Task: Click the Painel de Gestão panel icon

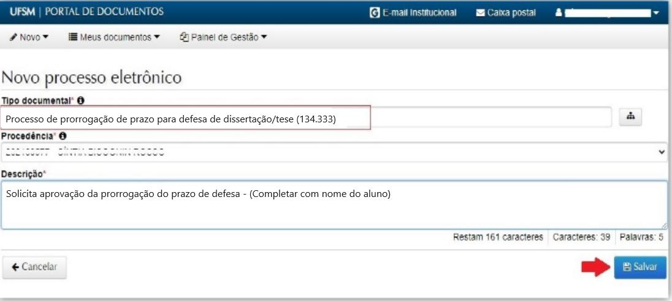Action: click(183, 37)
